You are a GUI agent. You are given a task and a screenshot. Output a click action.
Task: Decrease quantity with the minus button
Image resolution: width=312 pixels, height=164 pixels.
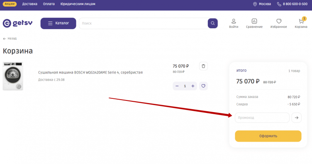(177, 86)
